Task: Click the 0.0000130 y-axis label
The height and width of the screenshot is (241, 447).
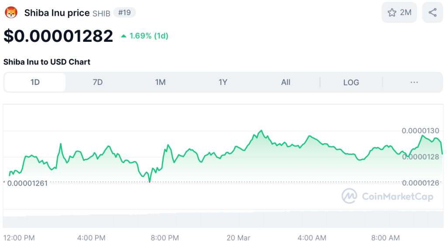Action: pos(420,131)
